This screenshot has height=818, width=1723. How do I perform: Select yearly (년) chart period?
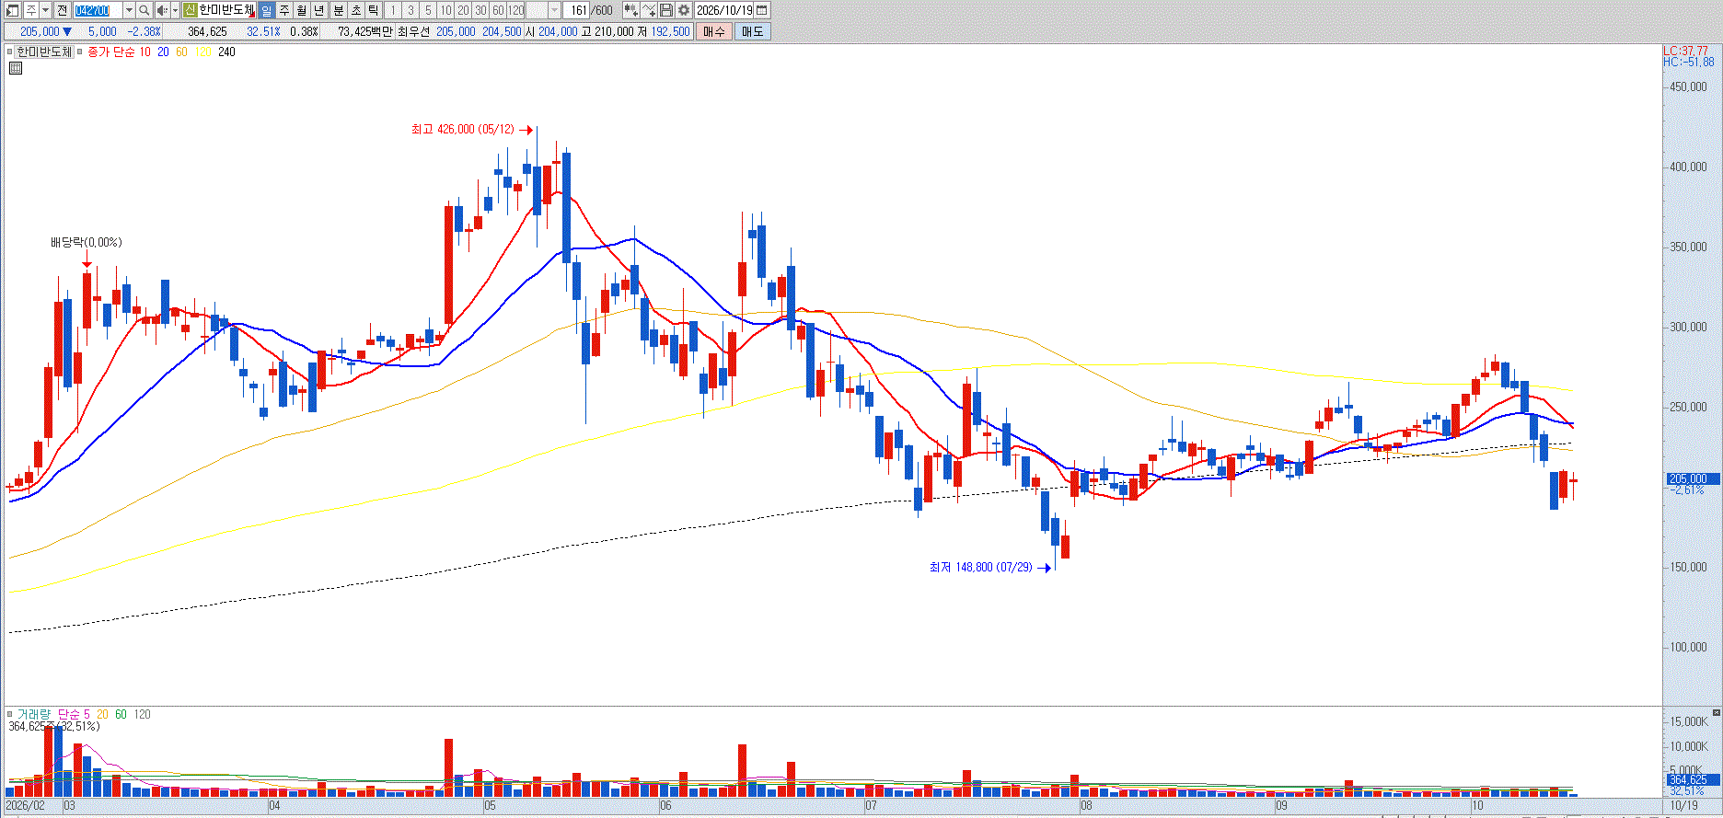pos(318,10)
